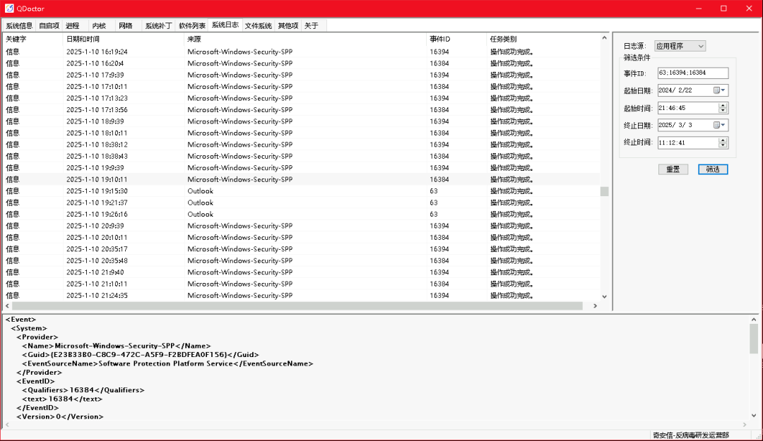Switch to the 系统信息 tab
Screen dimensions: 763x441
click(x=19, y=26)
